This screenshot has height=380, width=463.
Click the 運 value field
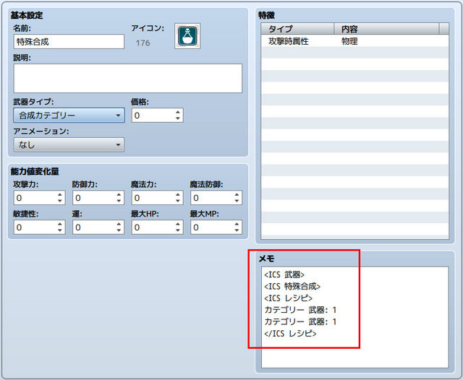(x=94, y=228)
